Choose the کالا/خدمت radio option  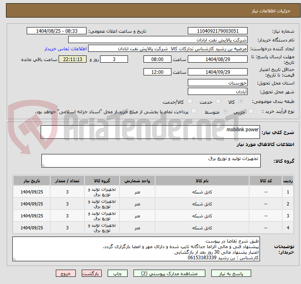(x=190, y=102)
